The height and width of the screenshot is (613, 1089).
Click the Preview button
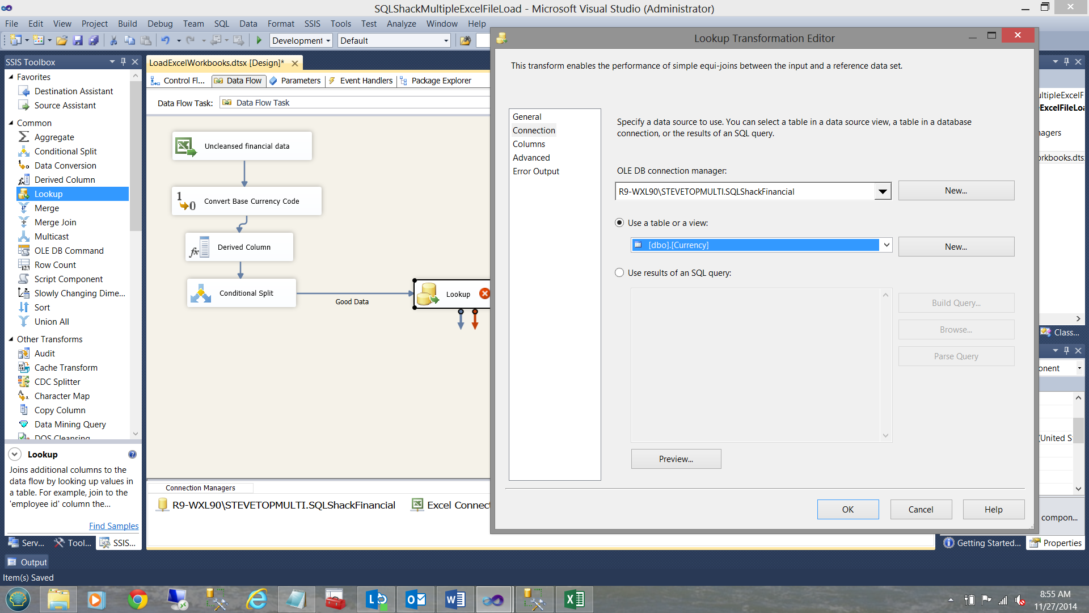tap(676, 459)
